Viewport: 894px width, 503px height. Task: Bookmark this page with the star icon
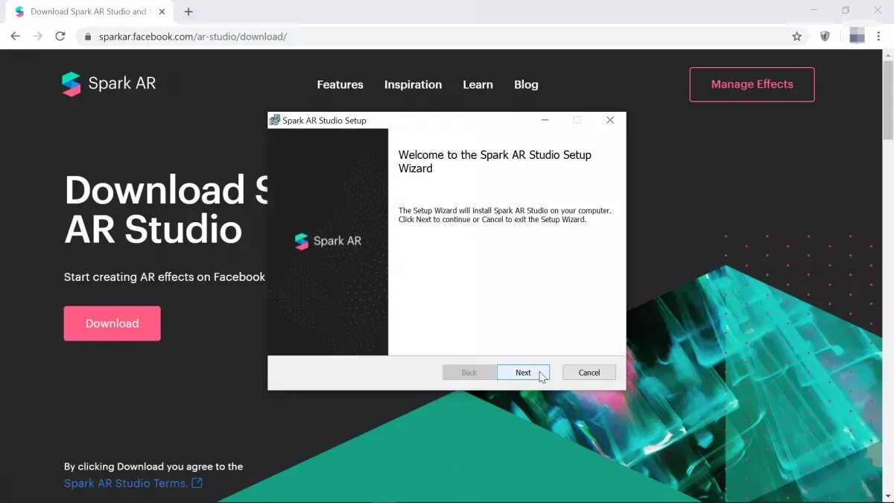pos(796,36)
